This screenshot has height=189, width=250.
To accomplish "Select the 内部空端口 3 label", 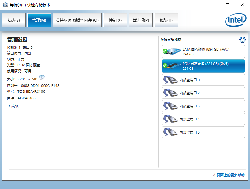I will 190,106.
